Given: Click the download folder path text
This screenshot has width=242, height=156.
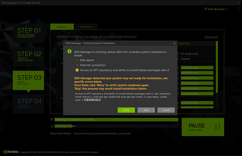Looking at the screenshot, I should pyautogui.click(x=102, y=134).
